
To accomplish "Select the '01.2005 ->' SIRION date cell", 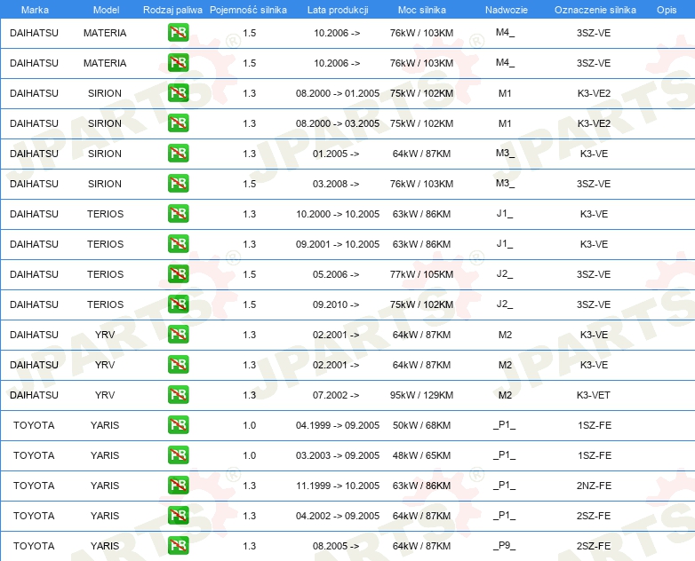I will (336, 154).
